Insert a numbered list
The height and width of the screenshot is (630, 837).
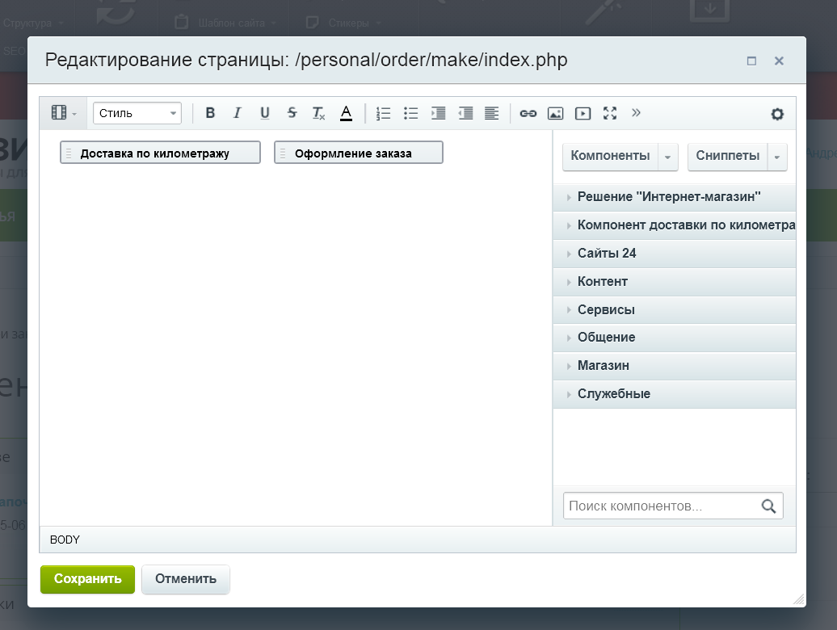pyautogui.click(x=383, y=113)
